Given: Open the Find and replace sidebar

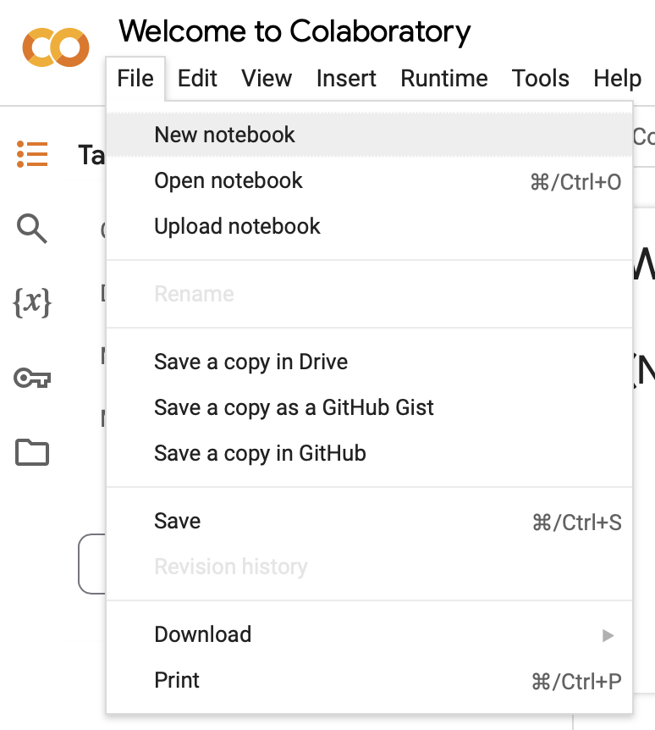Looking at the screenshot, I should tap(31, 229).
